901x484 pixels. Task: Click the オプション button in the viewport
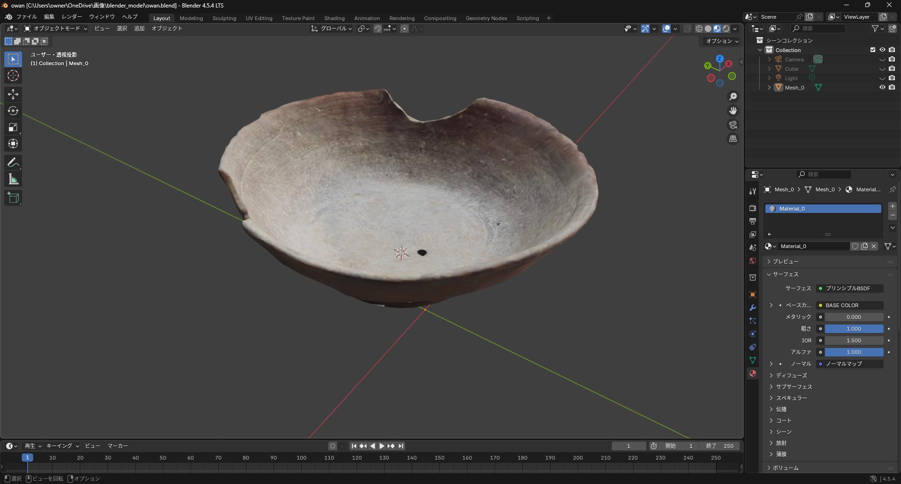point(722,41)
